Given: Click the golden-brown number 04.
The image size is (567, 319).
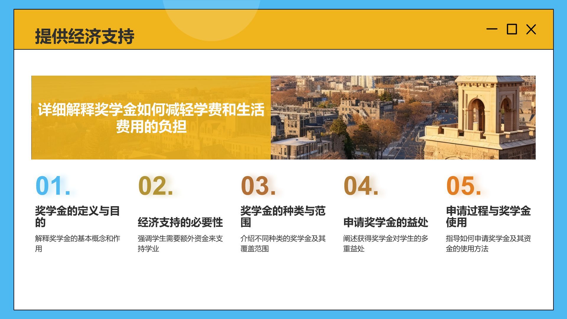Looking at the screenshot, I should (361, 186).
